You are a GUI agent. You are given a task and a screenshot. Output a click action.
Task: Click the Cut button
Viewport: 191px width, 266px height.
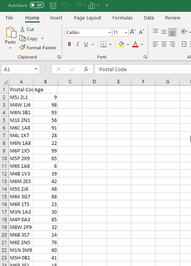point(27,30)
